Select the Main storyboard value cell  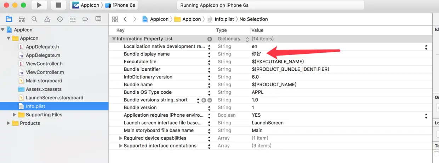257,130
